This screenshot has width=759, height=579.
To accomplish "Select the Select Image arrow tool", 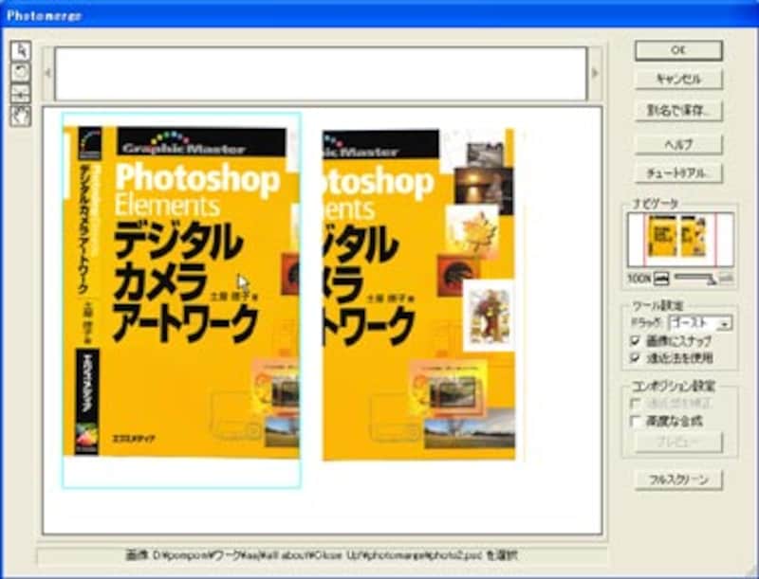I will [23, 51].
